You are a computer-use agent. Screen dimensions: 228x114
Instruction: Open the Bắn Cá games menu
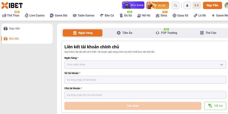tap(107, 15)
